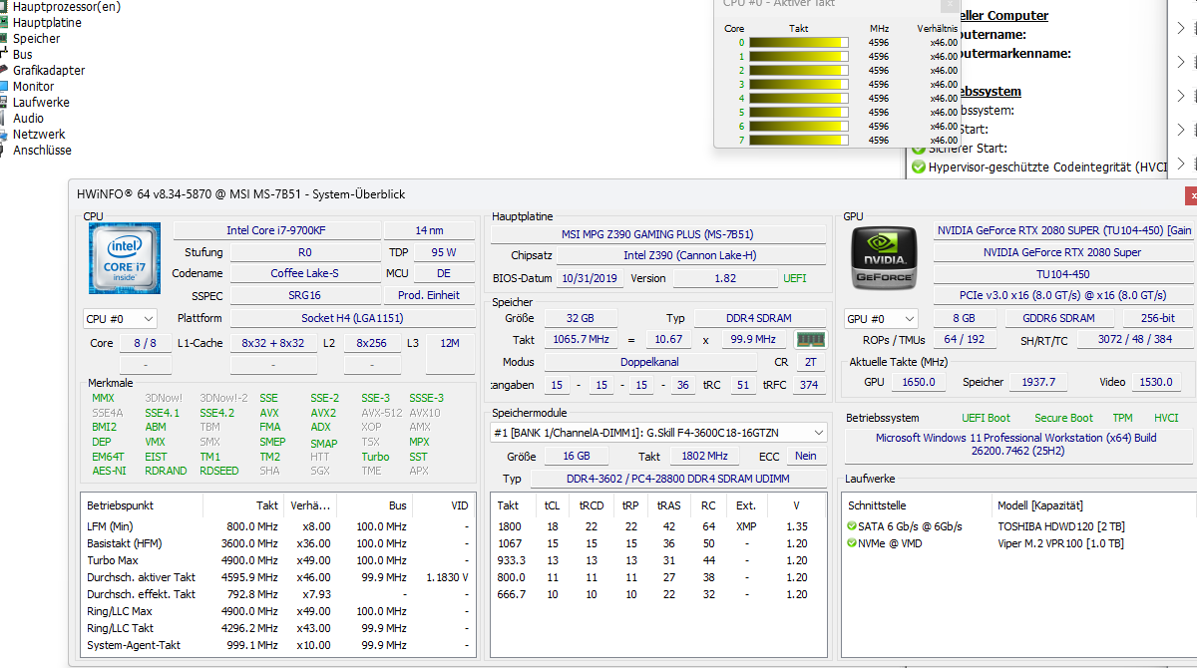This screenshot has height=668, width=1197.
Task: Select Speicher in the tree
Action: [36, 38]
